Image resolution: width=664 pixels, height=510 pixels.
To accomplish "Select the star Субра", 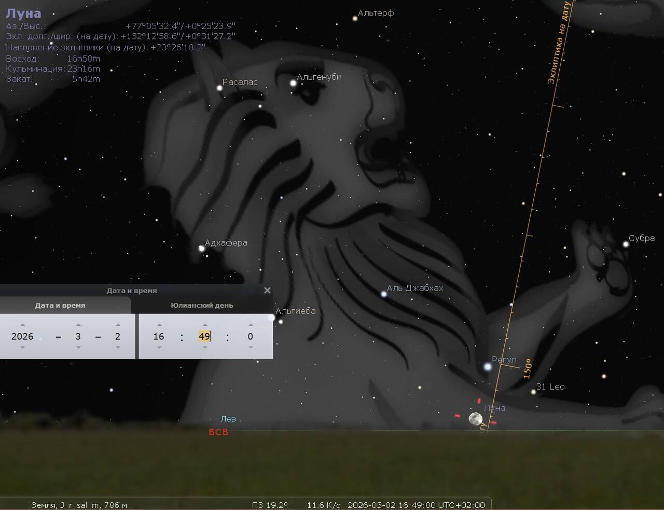I will click(x=626, y=244).
